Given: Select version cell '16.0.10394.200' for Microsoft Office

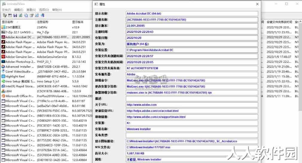Looking at the screenshot, I should 82,96.
